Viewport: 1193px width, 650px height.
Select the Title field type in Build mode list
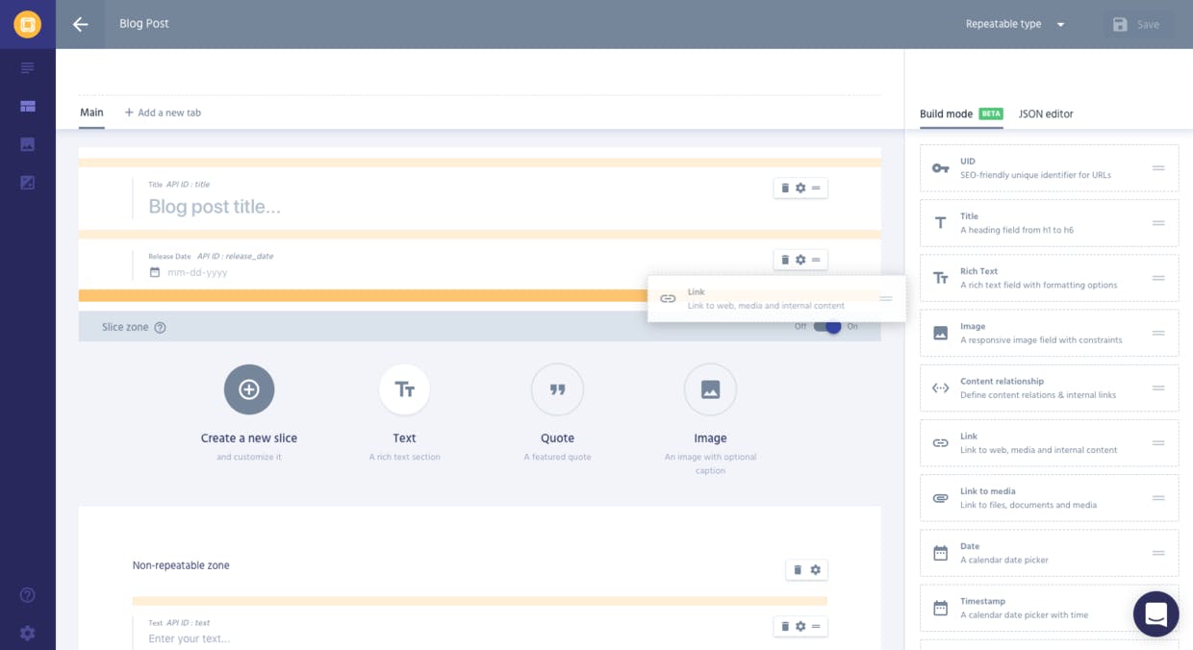pos(1049,223)
